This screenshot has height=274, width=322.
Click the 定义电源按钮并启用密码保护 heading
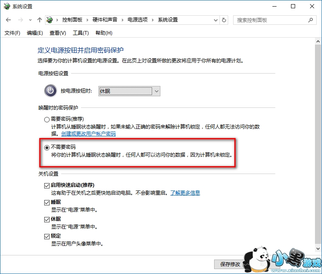pyautogui.click(x=81, y=50)
